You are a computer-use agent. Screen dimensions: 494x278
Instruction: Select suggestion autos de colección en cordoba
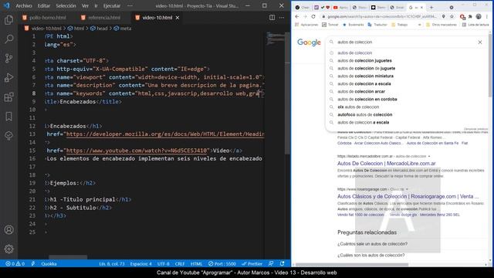(x=367, y=99)
